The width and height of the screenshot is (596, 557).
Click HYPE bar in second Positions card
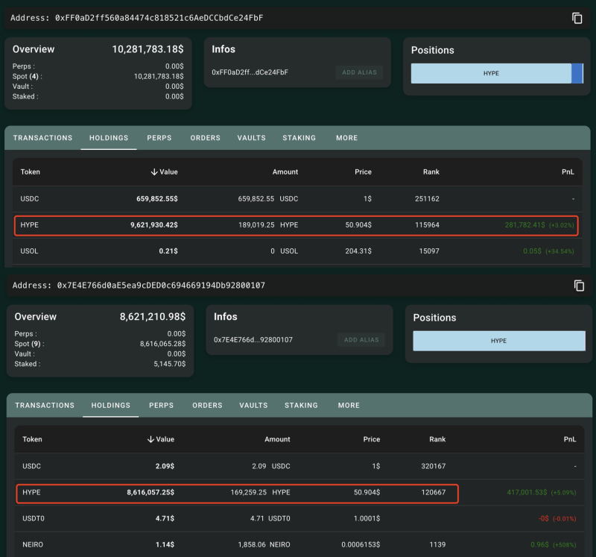click(x=499, y=341)
